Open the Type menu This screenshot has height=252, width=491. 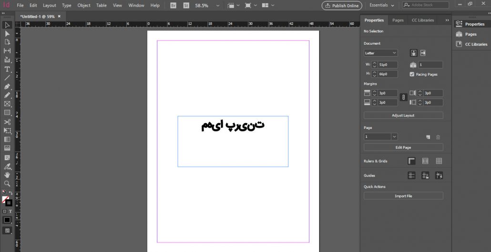coord(66,5)
